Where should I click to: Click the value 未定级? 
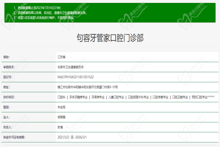click(62, 107)
